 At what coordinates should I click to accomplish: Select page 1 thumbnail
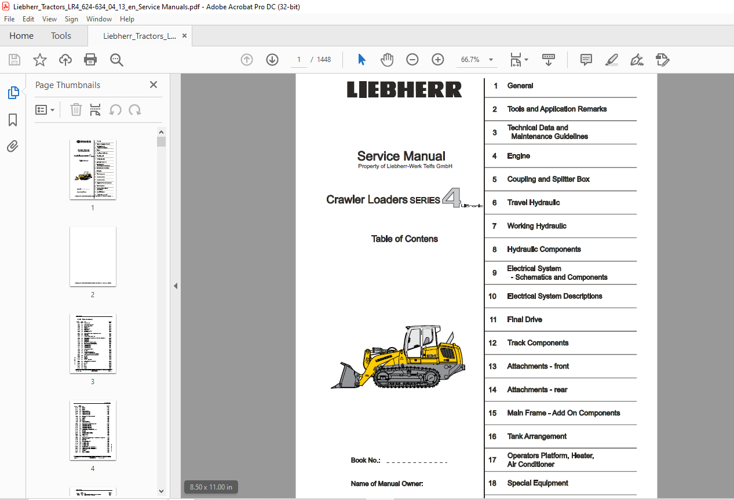point(93,170)
